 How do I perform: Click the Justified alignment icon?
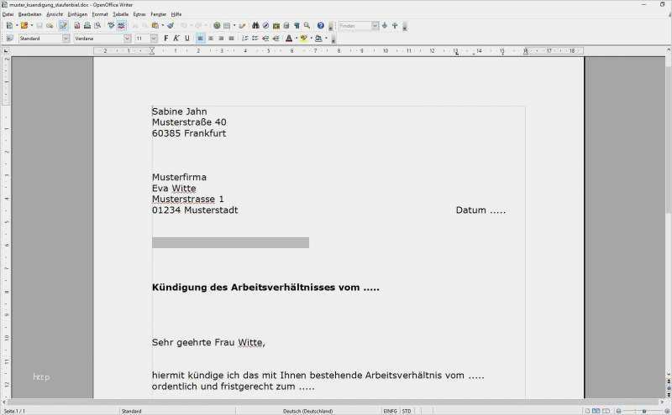point(231,39)
